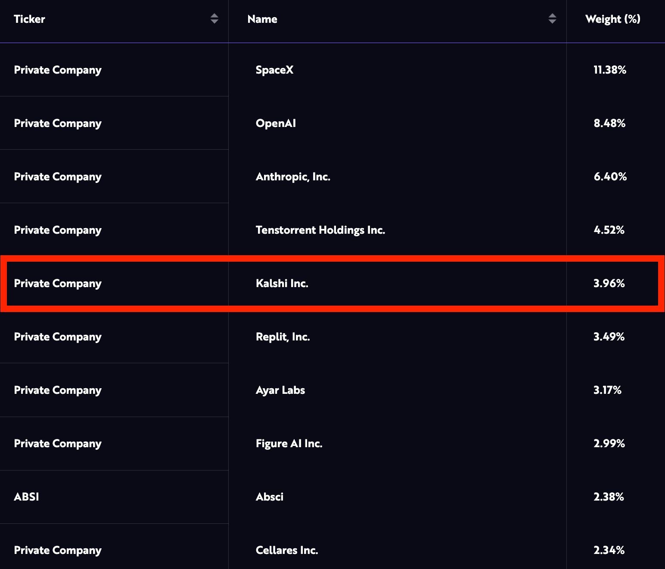Click Private Company ticker in Kalshi row
This screenshot has height=569, width=665.
point(58,284)
